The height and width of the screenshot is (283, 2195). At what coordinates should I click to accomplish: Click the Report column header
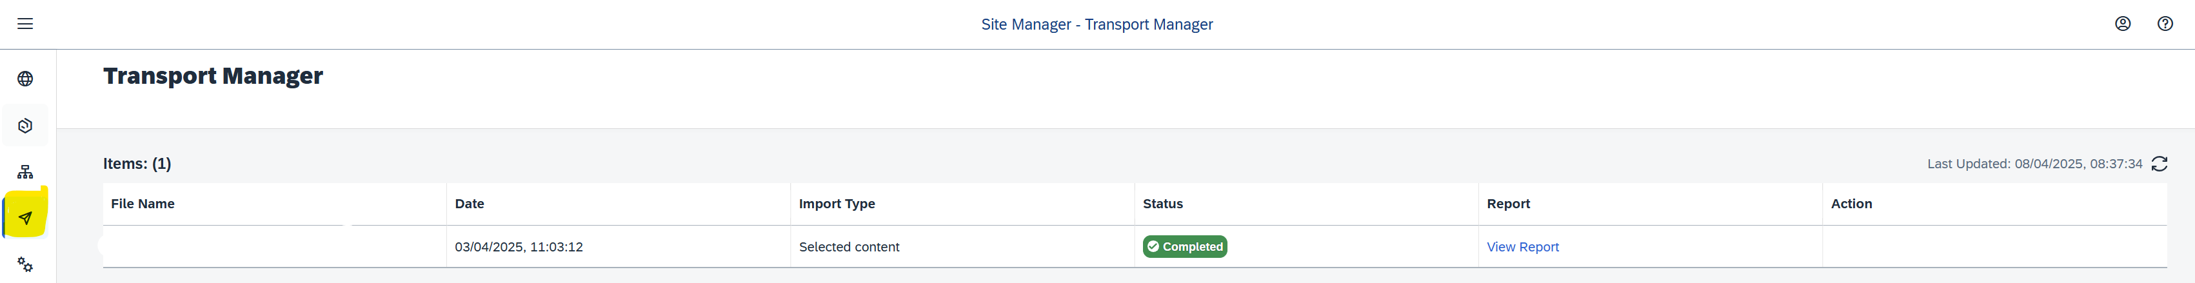(1508, 204)
